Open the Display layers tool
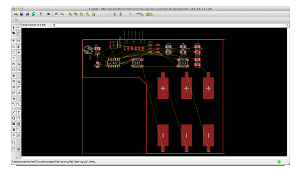 coord(14,33)
